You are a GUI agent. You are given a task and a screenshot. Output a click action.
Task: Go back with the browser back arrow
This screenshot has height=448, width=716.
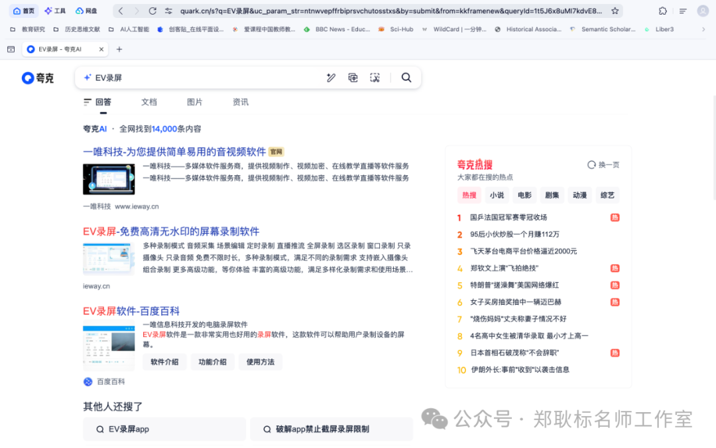point(121,11)
